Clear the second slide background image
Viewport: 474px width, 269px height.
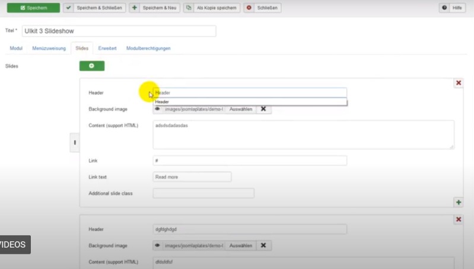(263, 245)
